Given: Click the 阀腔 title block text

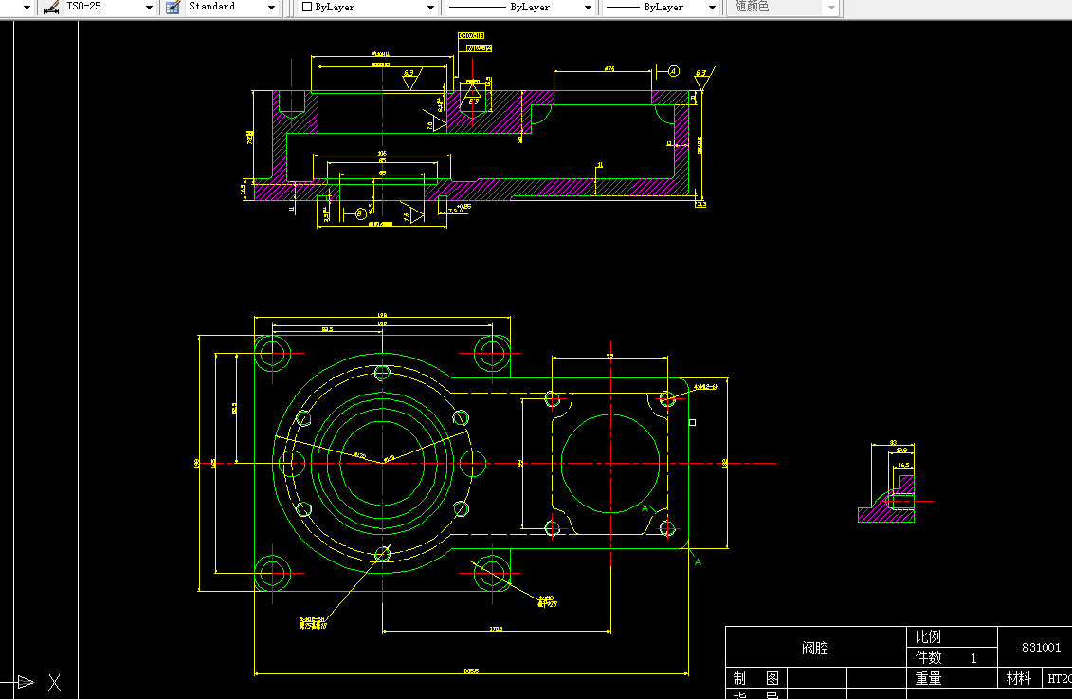Looking at the screenshot, I should click(x=815, y=648).
